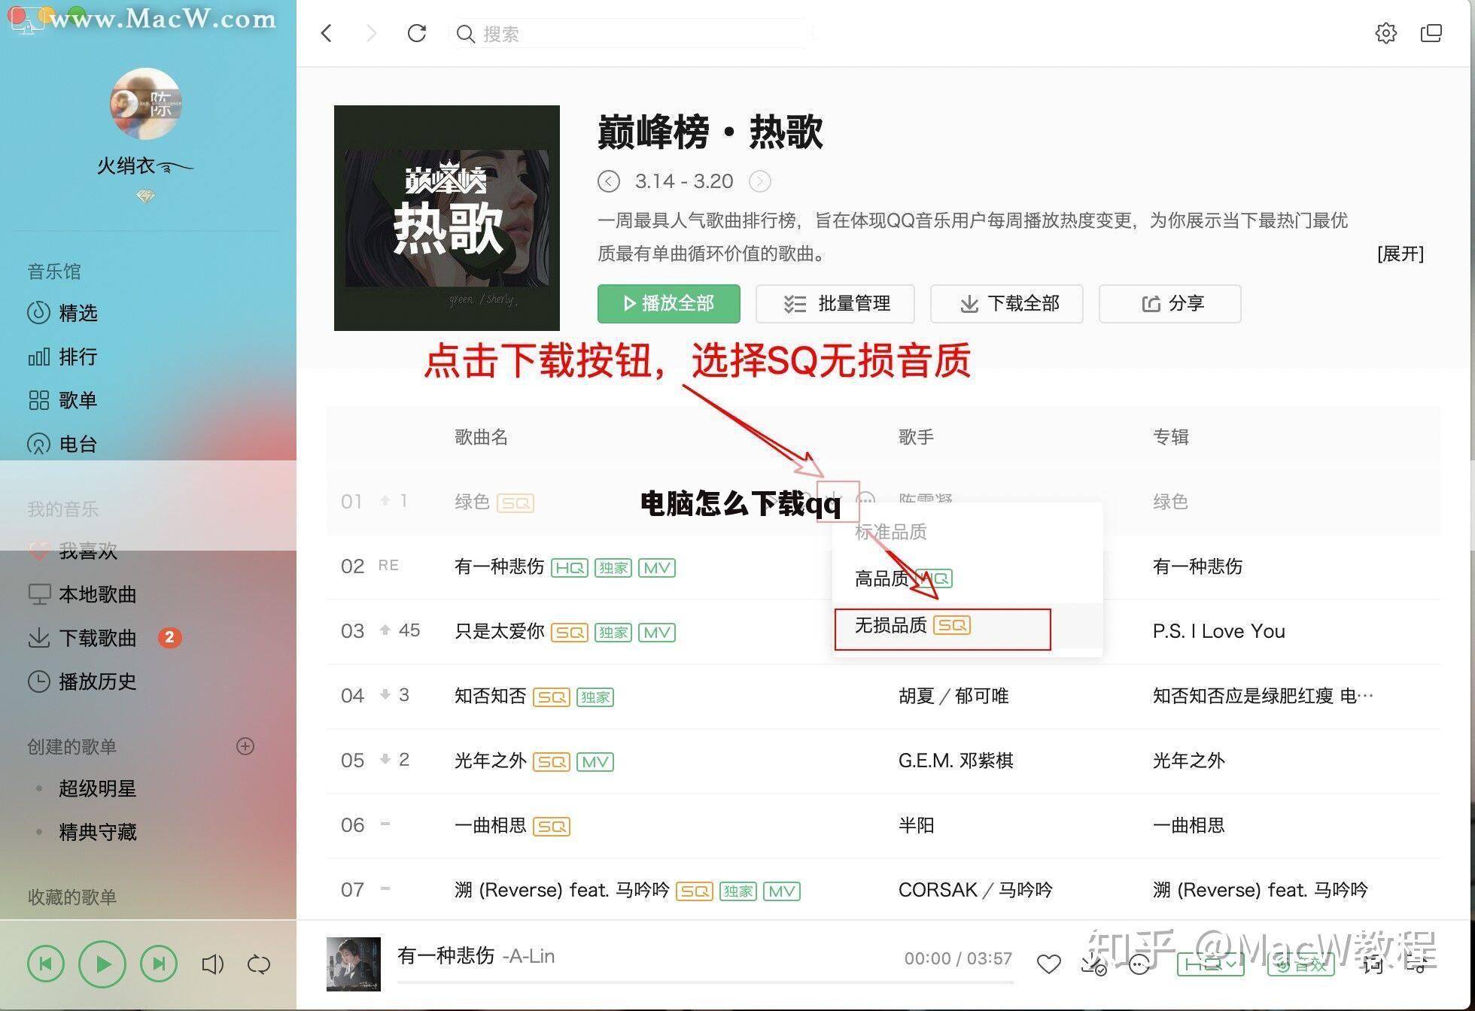Image resolution: width=1475 pixels, height=1011 pixels.
Task: Open MV badge of 溯 (Reverse)
Action: pos(782,891)
